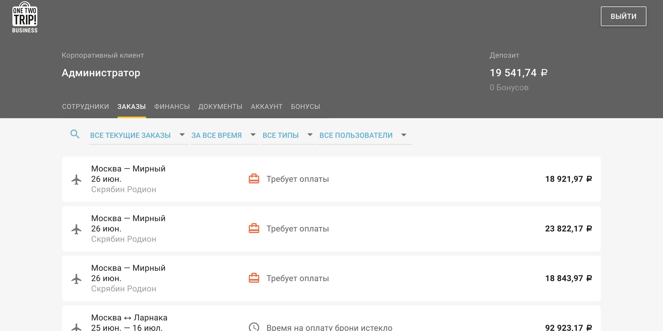Open the ЗА ВСЕ ВРЕМЯ period dropdown
The width and height of the screenshot is (663, 331).
[225, 135]
